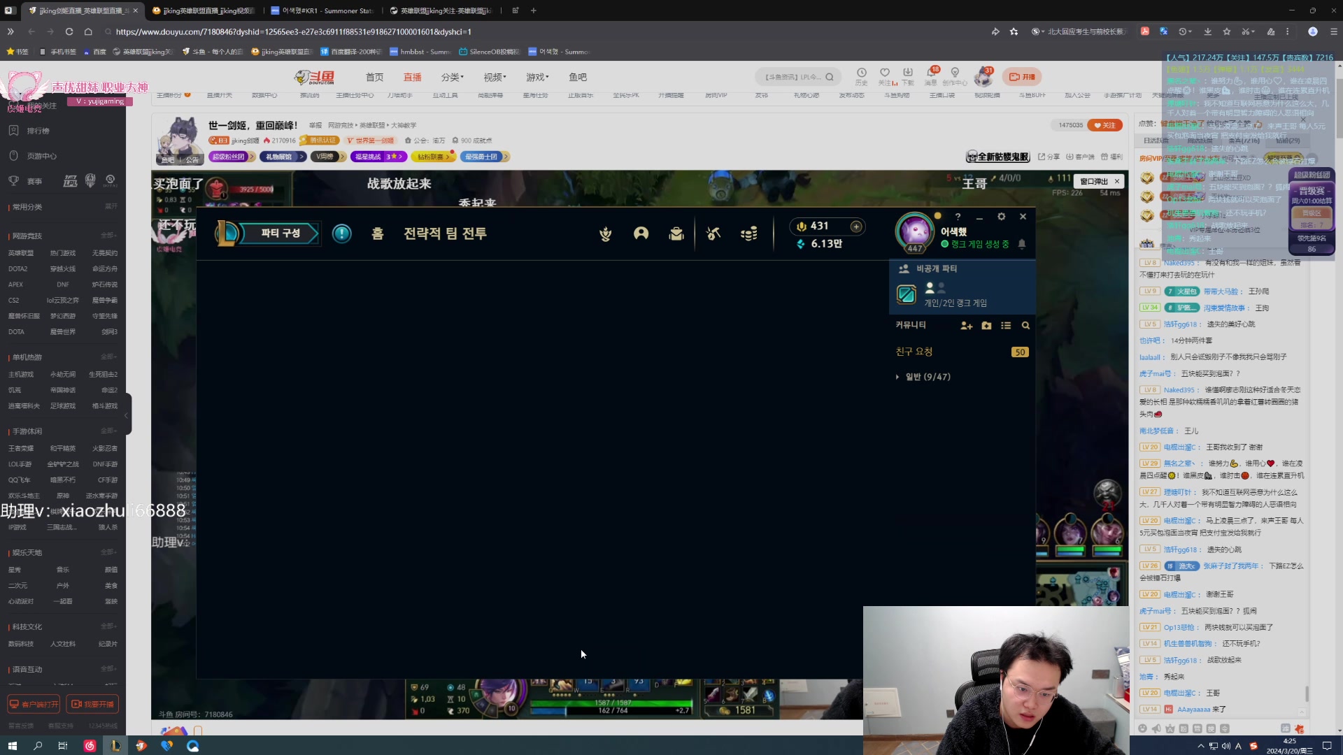Click the add folder icon in 커뮤니티
Viewport: 1343px width, 755px height.
[x=986, y=326]
